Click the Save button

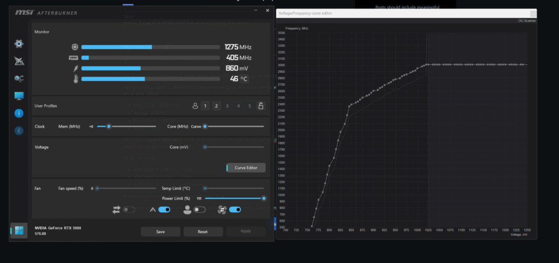pyautogui.click(x=160, y=232)
